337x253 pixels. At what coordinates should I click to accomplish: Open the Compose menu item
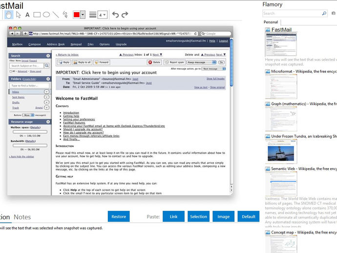pos(35,44)
